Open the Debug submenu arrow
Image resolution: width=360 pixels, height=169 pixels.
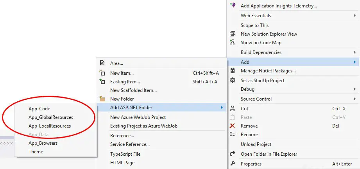coord(355,89)
